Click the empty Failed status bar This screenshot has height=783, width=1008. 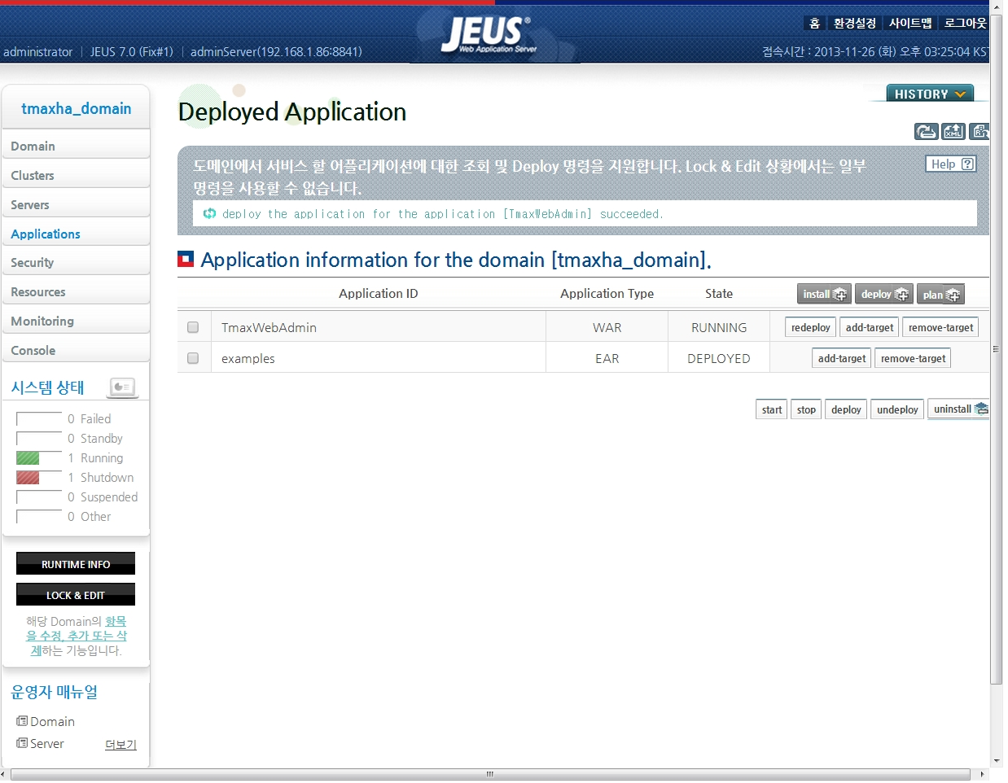click(x=39, y=419)
